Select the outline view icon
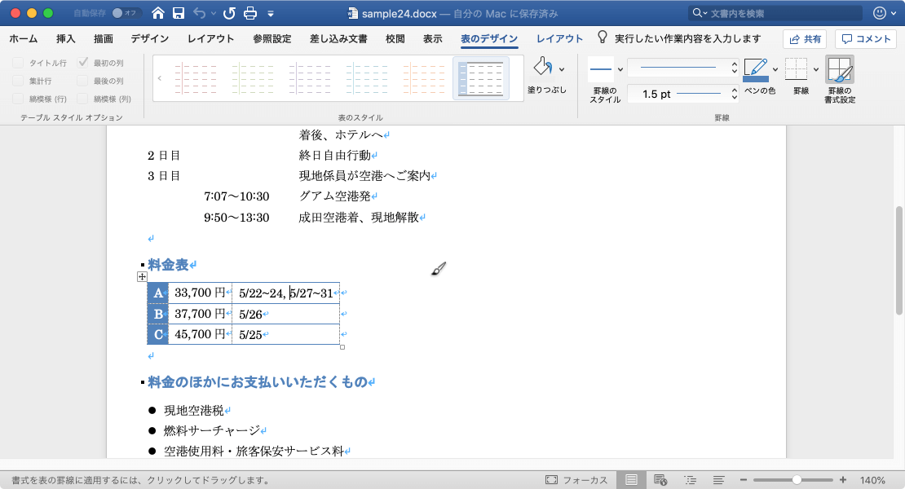905x489 pixels. click(690, 480)
